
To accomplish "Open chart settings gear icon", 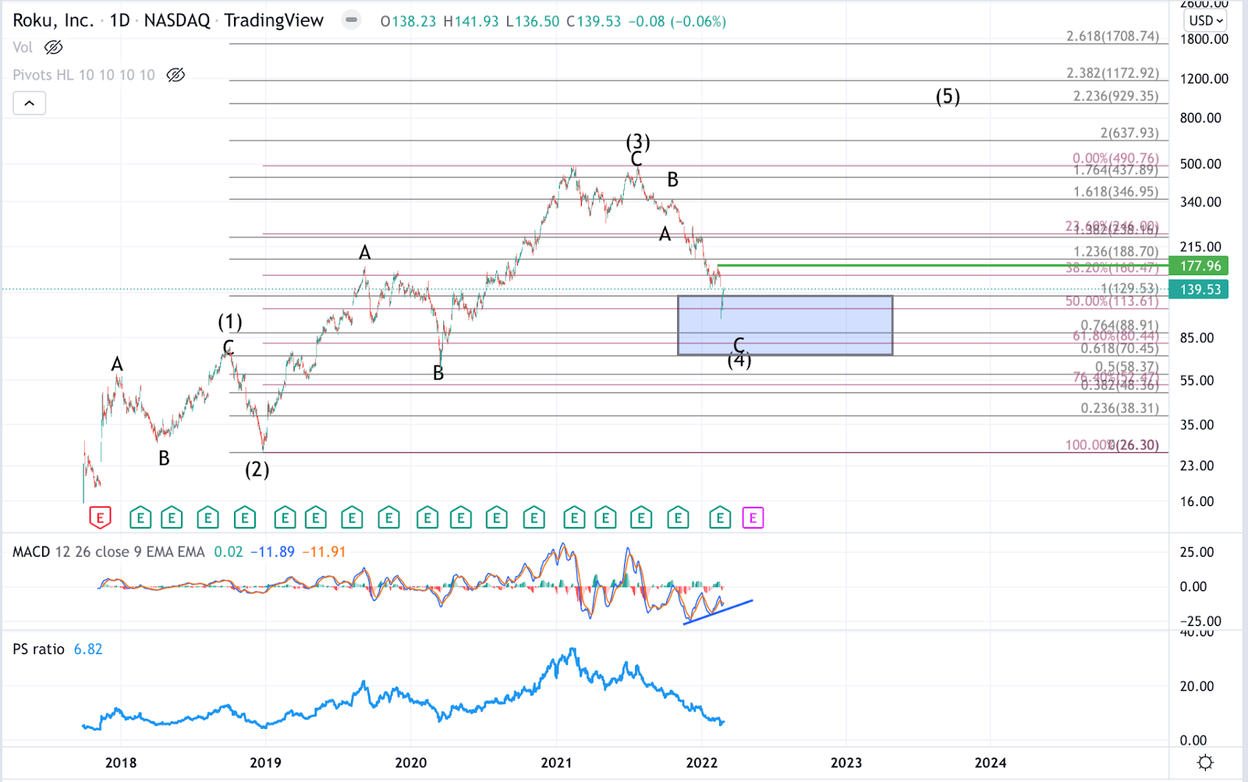I will [1205, 763].
